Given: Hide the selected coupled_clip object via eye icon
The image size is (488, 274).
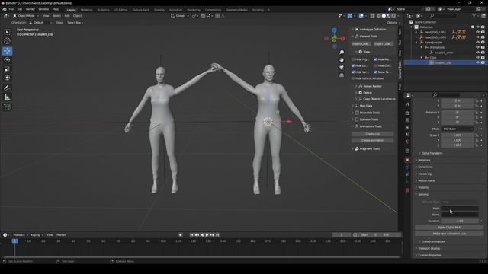Looking at the screenshot, I should (x=477, y=62).
